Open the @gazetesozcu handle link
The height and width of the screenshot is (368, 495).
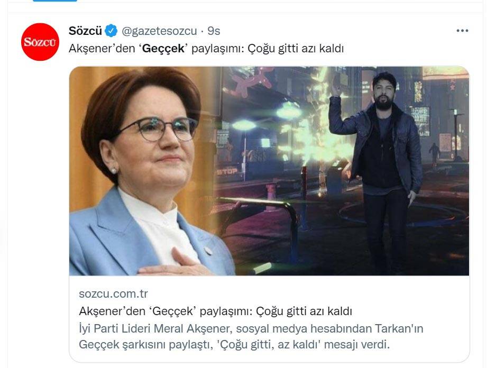click(159, 31)
